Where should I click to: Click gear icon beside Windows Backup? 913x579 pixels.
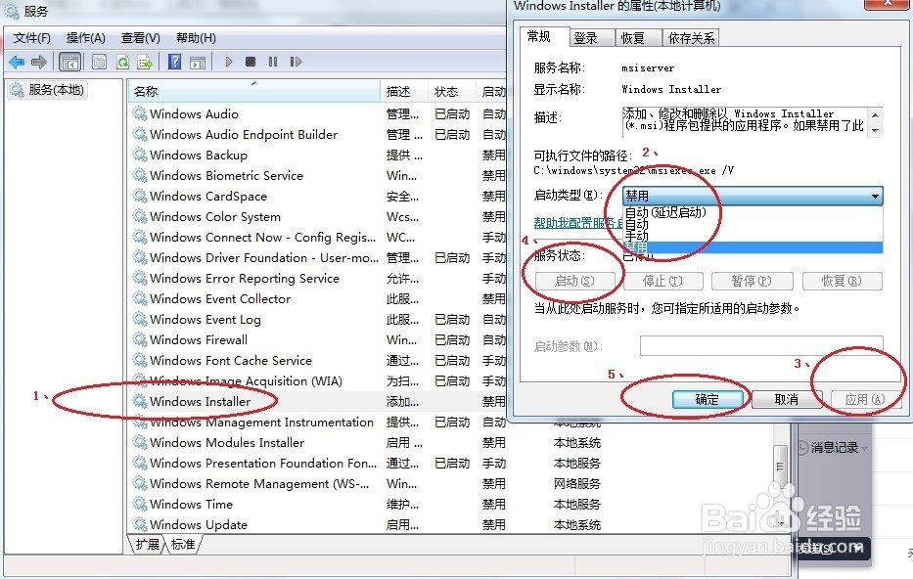[x=139, y=155]
